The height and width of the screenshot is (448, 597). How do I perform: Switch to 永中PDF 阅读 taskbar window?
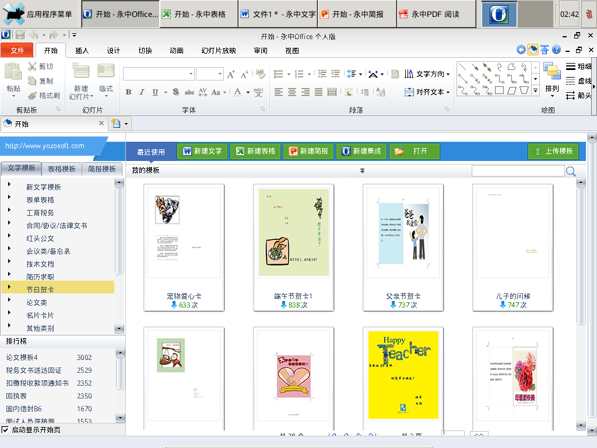pos(436,14)
